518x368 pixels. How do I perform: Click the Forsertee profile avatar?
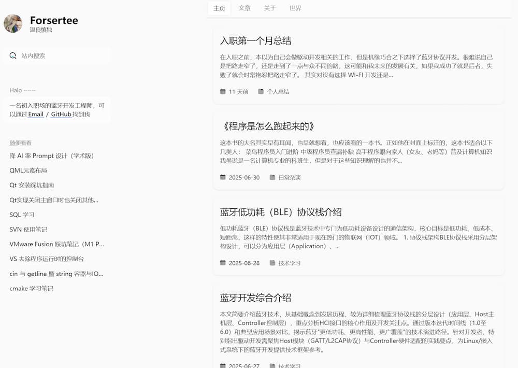[x=13, y=23]
